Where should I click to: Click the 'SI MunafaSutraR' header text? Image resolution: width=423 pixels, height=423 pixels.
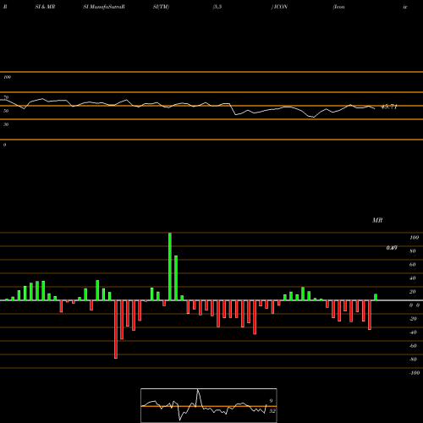pos(104,7)
